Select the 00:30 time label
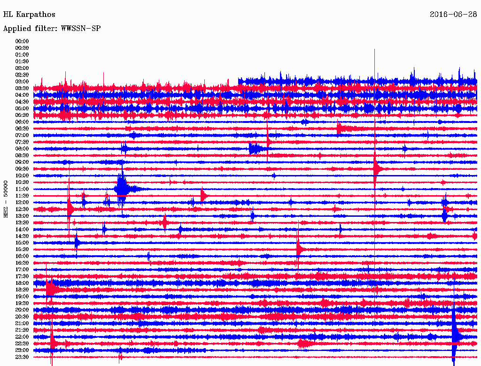Viewport: 481px width, 366px height. pos(22,48)
